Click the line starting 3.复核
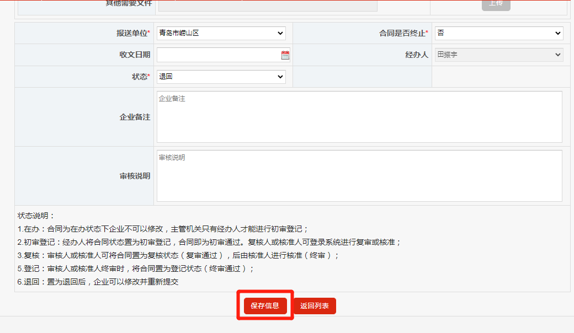The image size is (574, 333). 178,255
